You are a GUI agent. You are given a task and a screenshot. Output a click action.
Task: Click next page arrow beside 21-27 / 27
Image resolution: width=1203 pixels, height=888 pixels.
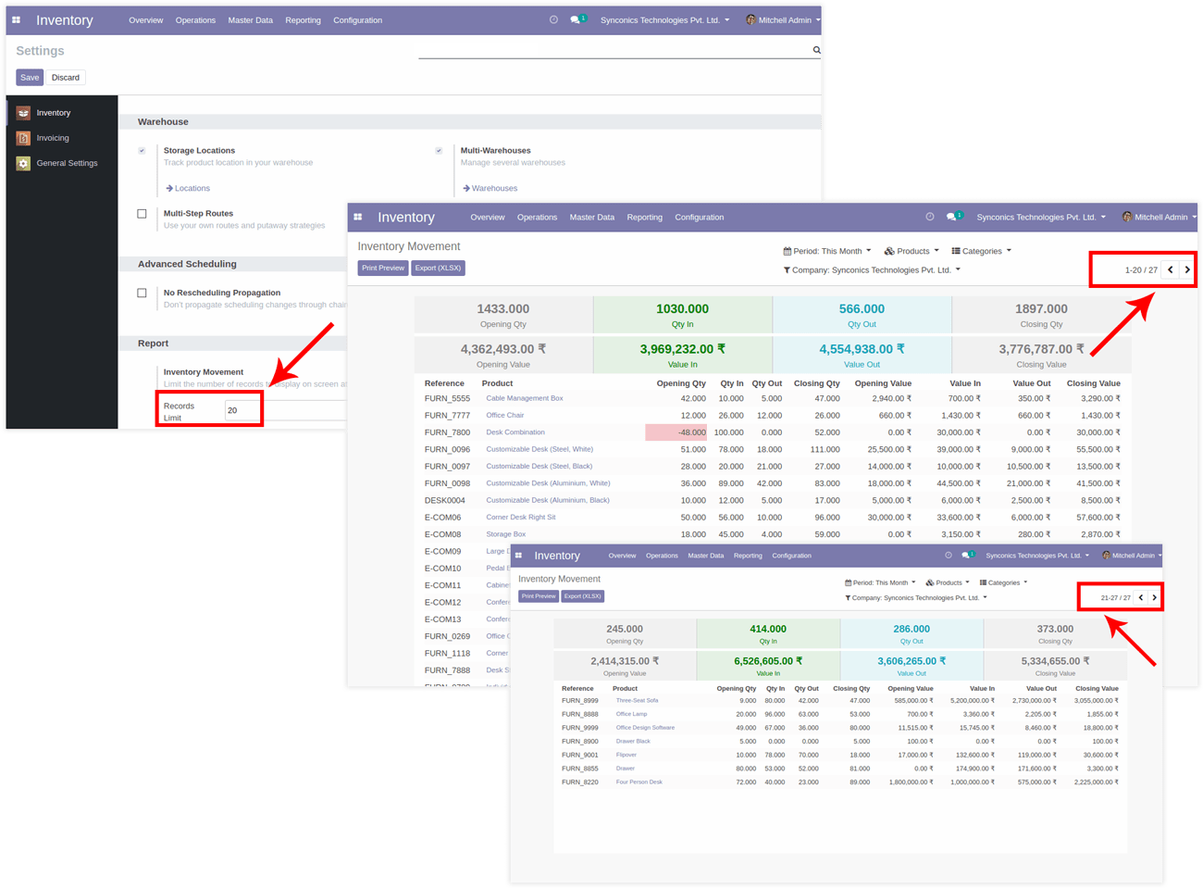pyautogui.click(x=1154, y=597)
